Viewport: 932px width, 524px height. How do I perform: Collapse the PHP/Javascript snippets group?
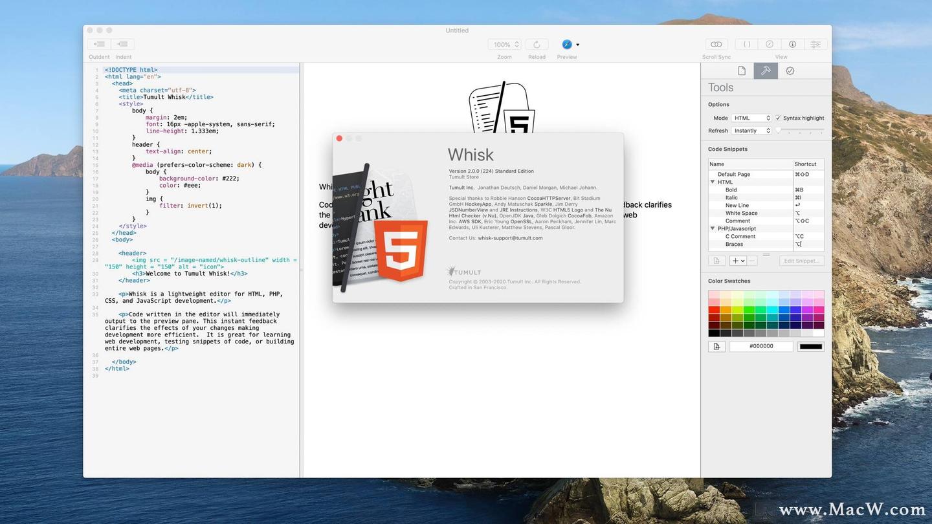[x=713, y=228]
